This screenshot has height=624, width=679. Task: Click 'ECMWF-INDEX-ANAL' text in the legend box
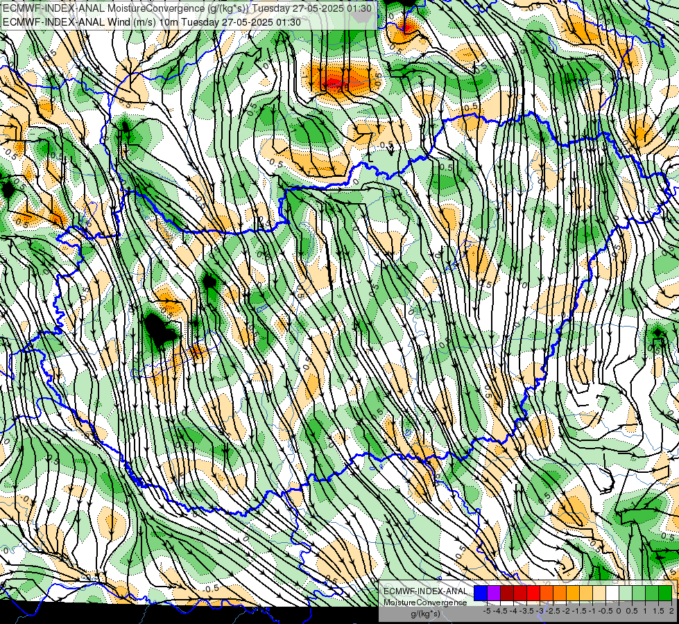click(x=425, y=591)
